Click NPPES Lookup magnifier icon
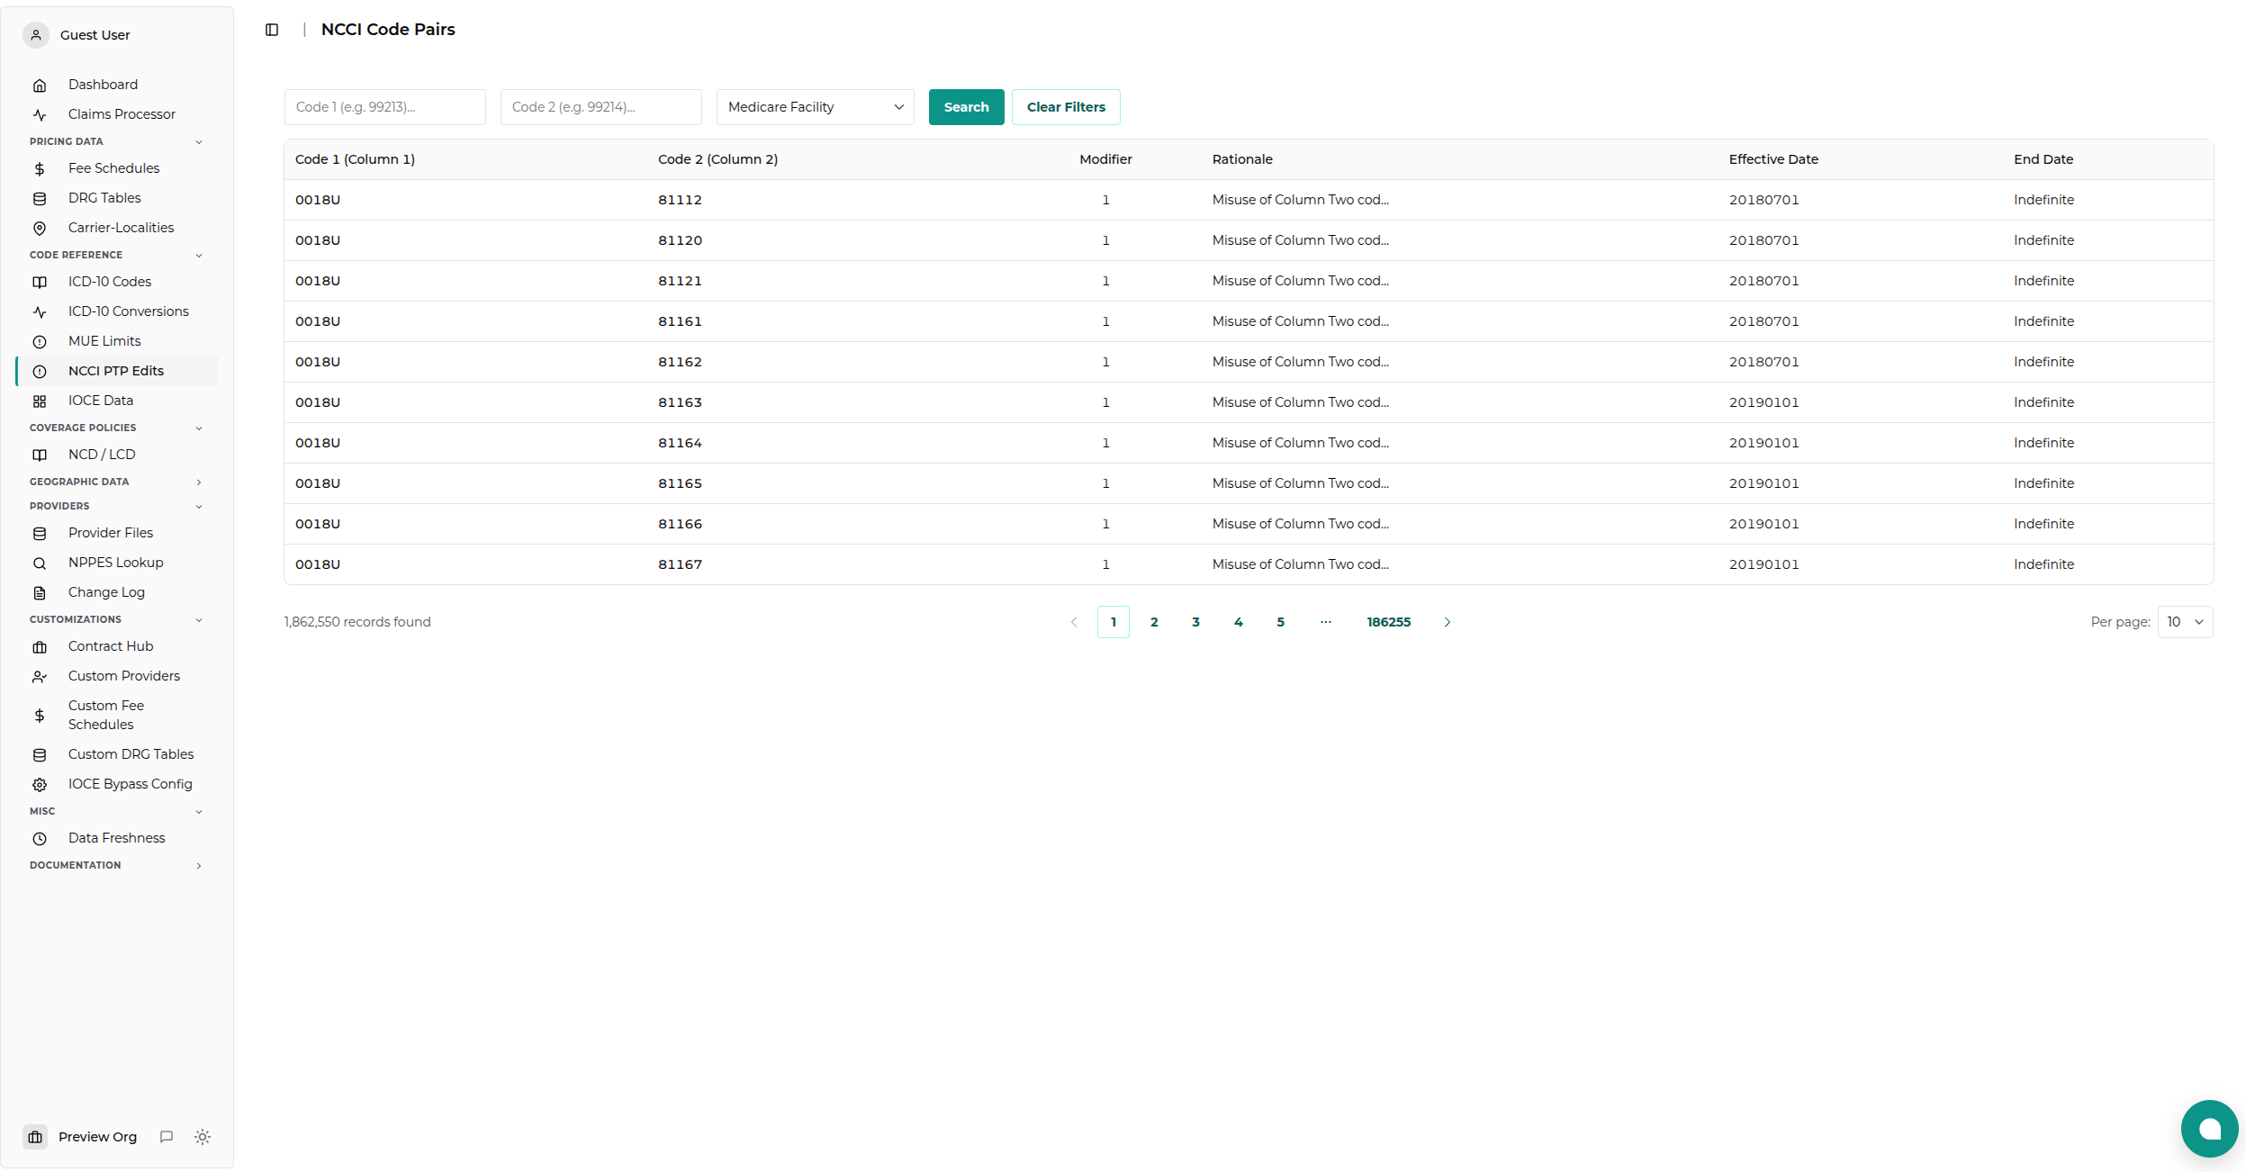This screenshot has height=1172, width=2246. click(x=40, y=563)
